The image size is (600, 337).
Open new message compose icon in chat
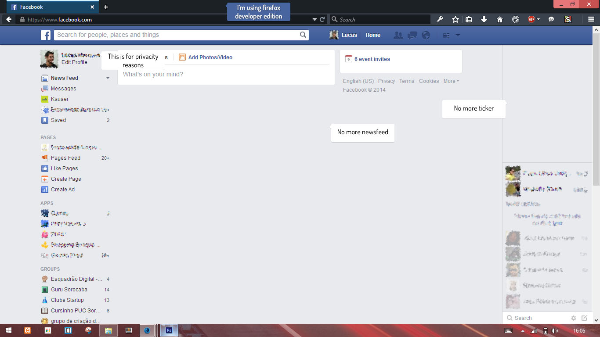tap(584, 318)
